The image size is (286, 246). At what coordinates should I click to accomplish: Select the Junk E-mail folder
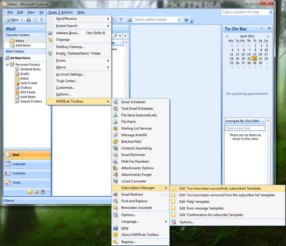29,83
